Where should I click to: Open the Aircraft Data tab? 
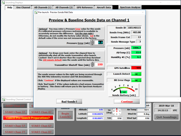tap(104, 8)
